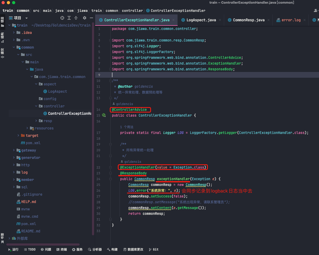The height and width of the screenshot is (255, 319).
Task: Select ControllerExceptionHandler in project tree
Action: pos(67,113)
